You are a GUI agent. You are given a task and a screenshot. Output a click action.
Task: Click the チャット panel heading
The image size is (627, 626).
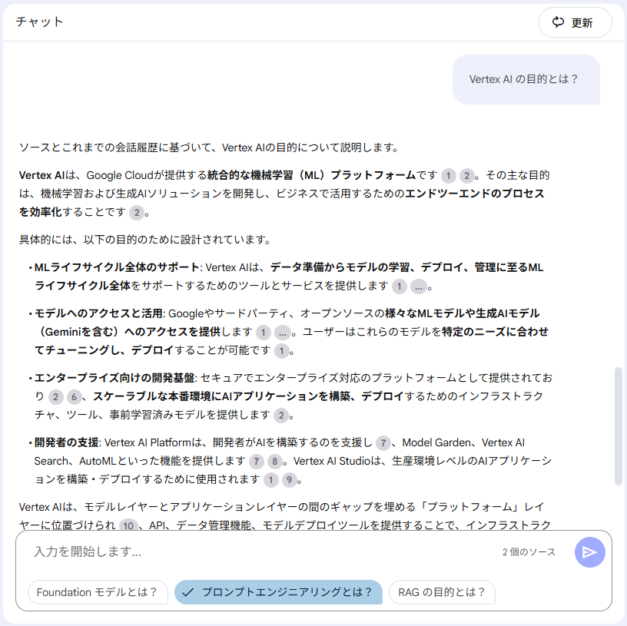click(39, 22)
